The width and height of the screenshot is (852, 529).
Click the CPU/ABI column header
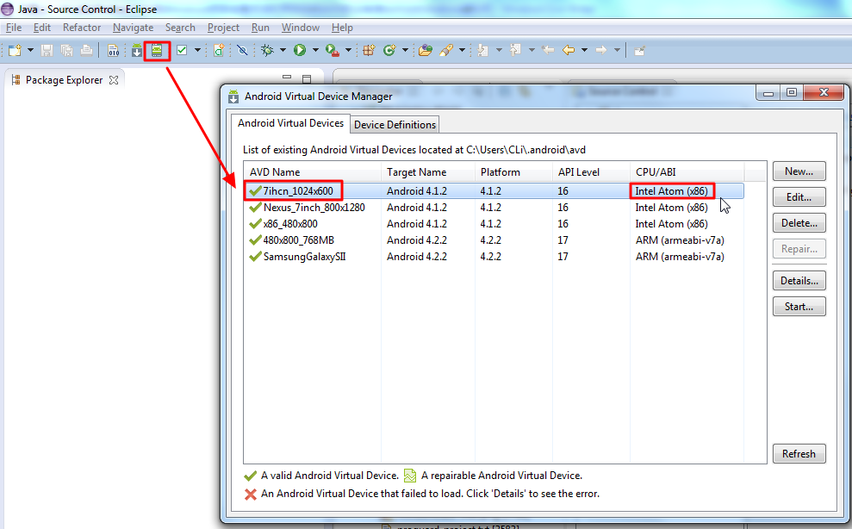pyautogui.click(x=687, y=171)
